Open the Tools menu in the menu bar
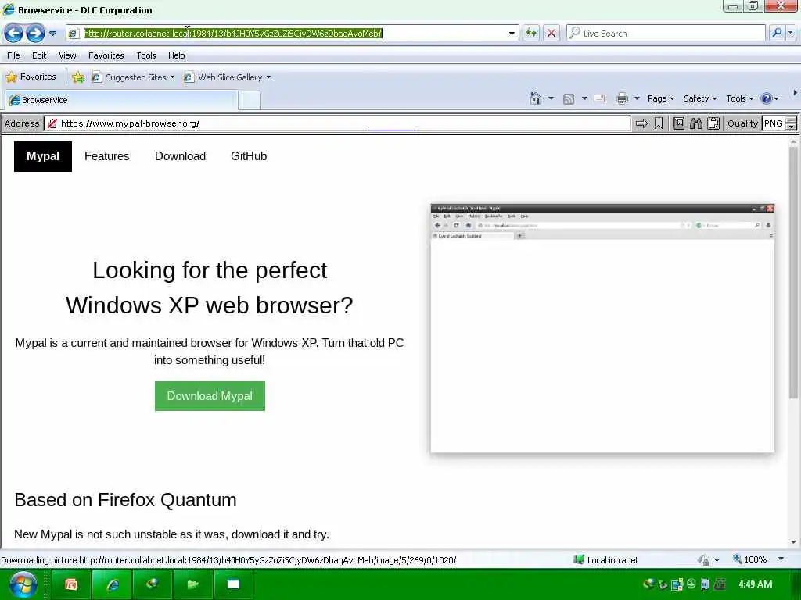801x600 pixels. tap(146, 55)
